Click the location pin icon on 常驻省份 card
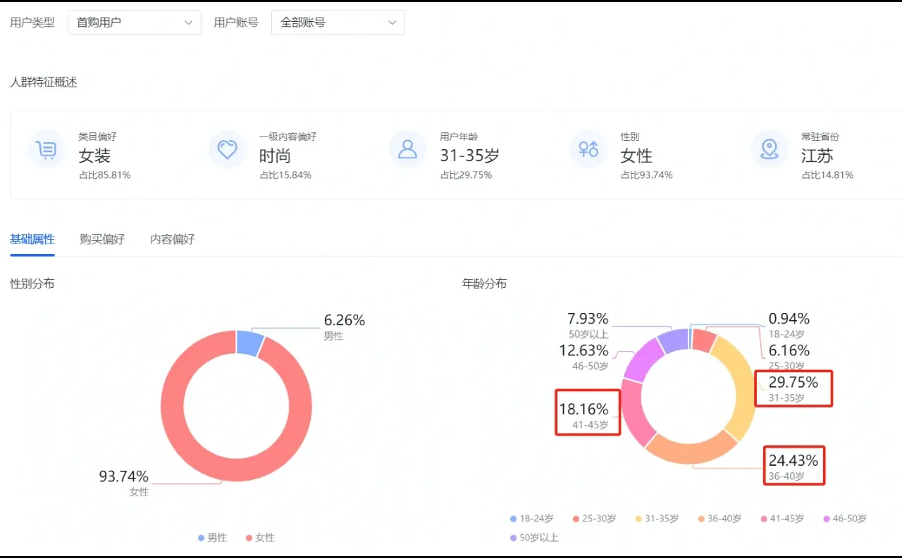Screen dimensions: 902x558 (769, 149)
